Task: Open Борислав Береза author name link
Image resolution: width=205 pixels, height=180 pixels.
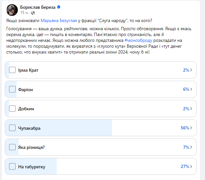Action: [38, 7]
